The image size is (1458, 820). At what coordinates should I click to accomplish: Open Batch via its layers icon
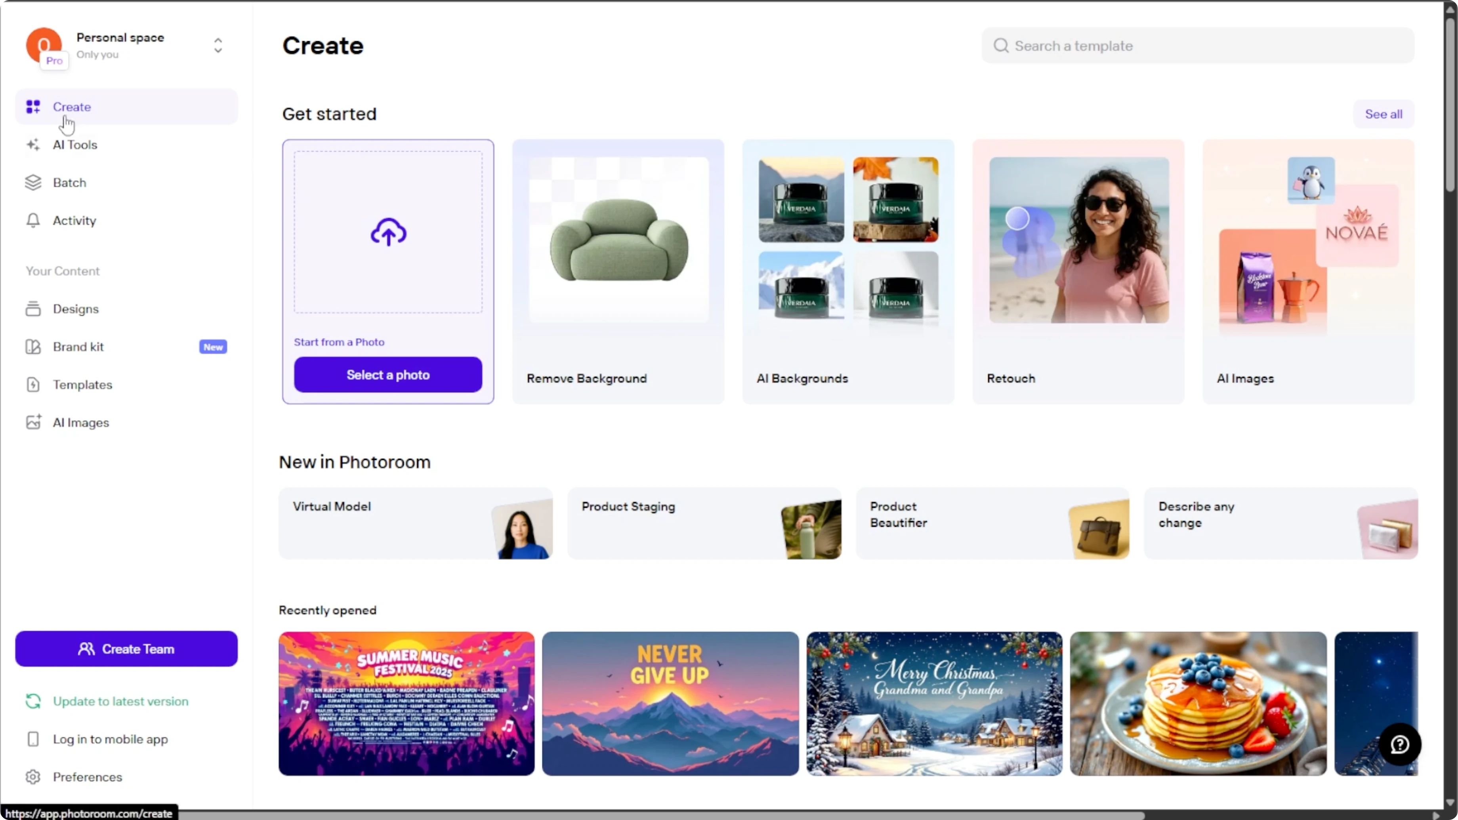33,182
